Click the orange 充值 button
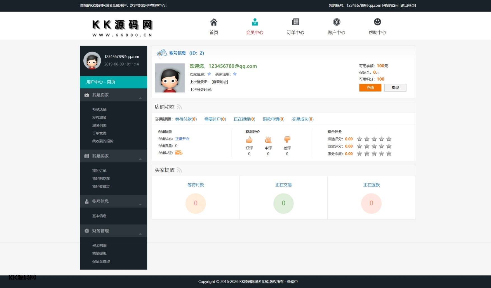Image resolution: width=491 pixels, height=288 pixels. tap(370, 88)
